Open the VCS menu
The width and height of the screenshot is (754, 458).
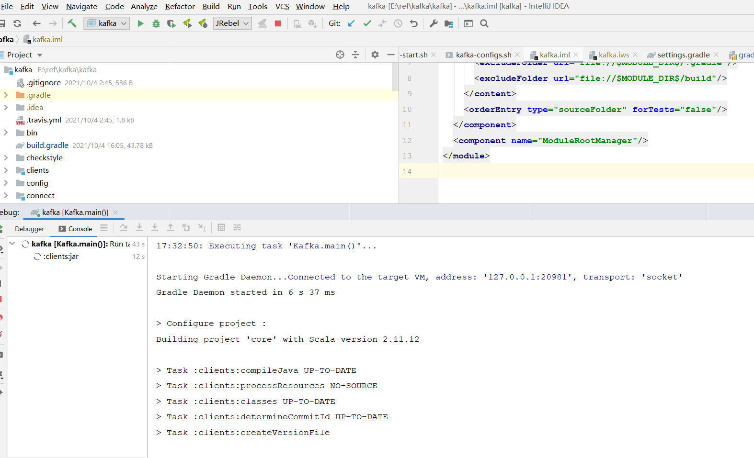tap(282, 6)
